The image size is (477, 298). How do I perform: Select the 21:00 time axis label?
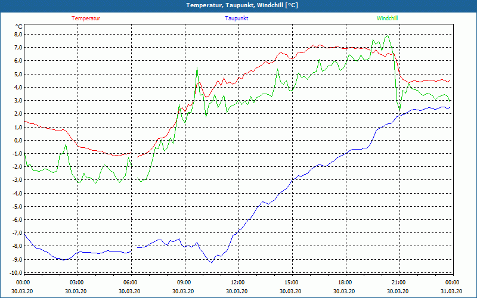tap(398, 283)
